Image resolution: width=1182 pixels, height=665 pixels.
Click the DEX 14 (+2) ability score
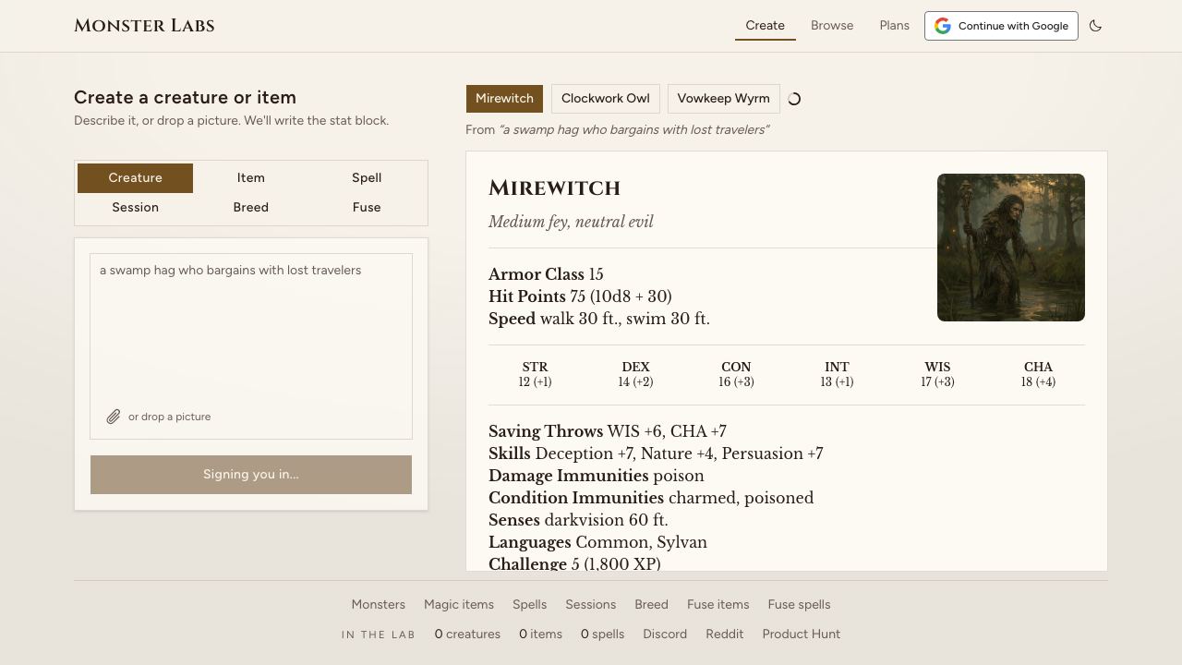coord(635,374)
